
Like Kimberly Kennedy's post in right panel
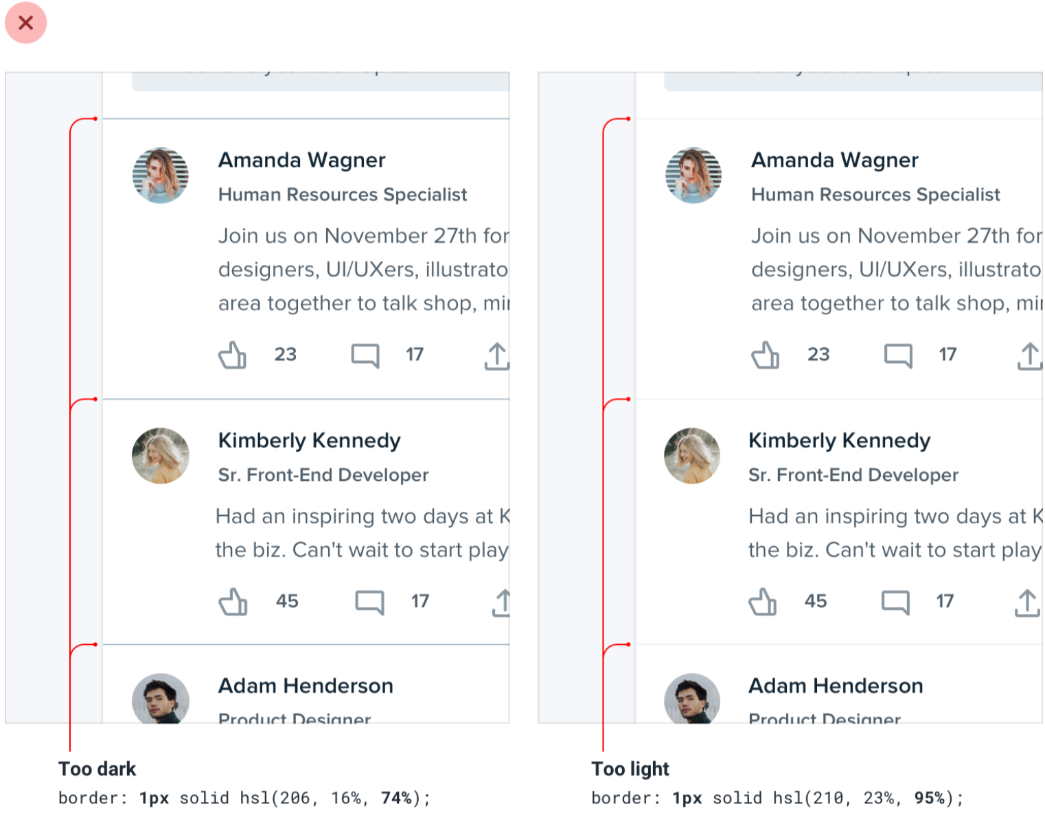(763, 602)
